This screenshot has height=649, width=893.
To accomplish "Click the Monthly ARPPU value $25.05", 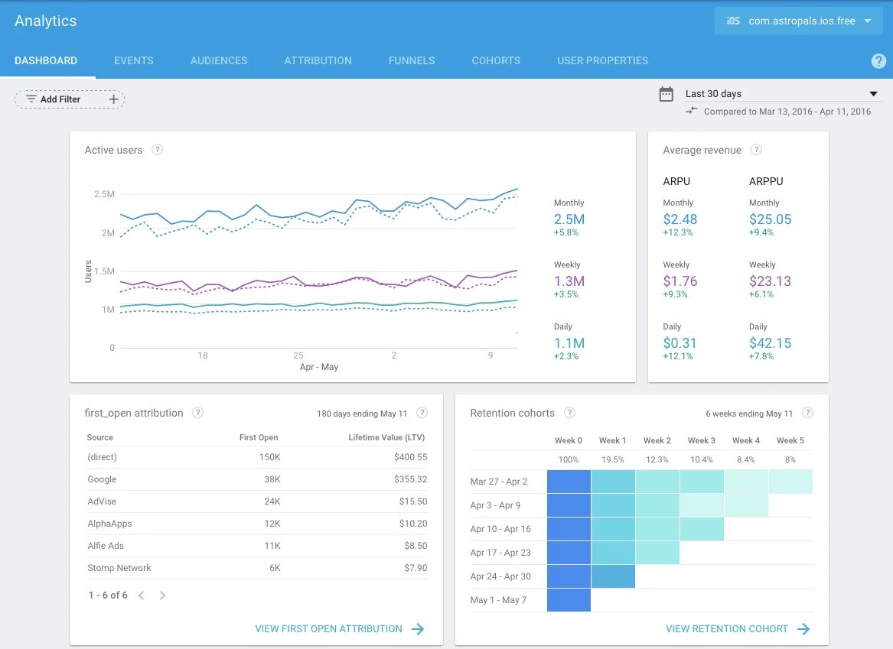I will [770, 219].
